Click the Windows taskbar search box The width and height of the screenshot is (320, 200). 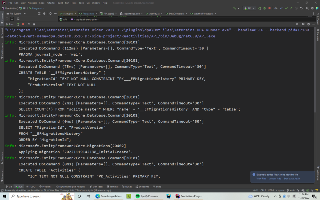[x=29, y=196]
